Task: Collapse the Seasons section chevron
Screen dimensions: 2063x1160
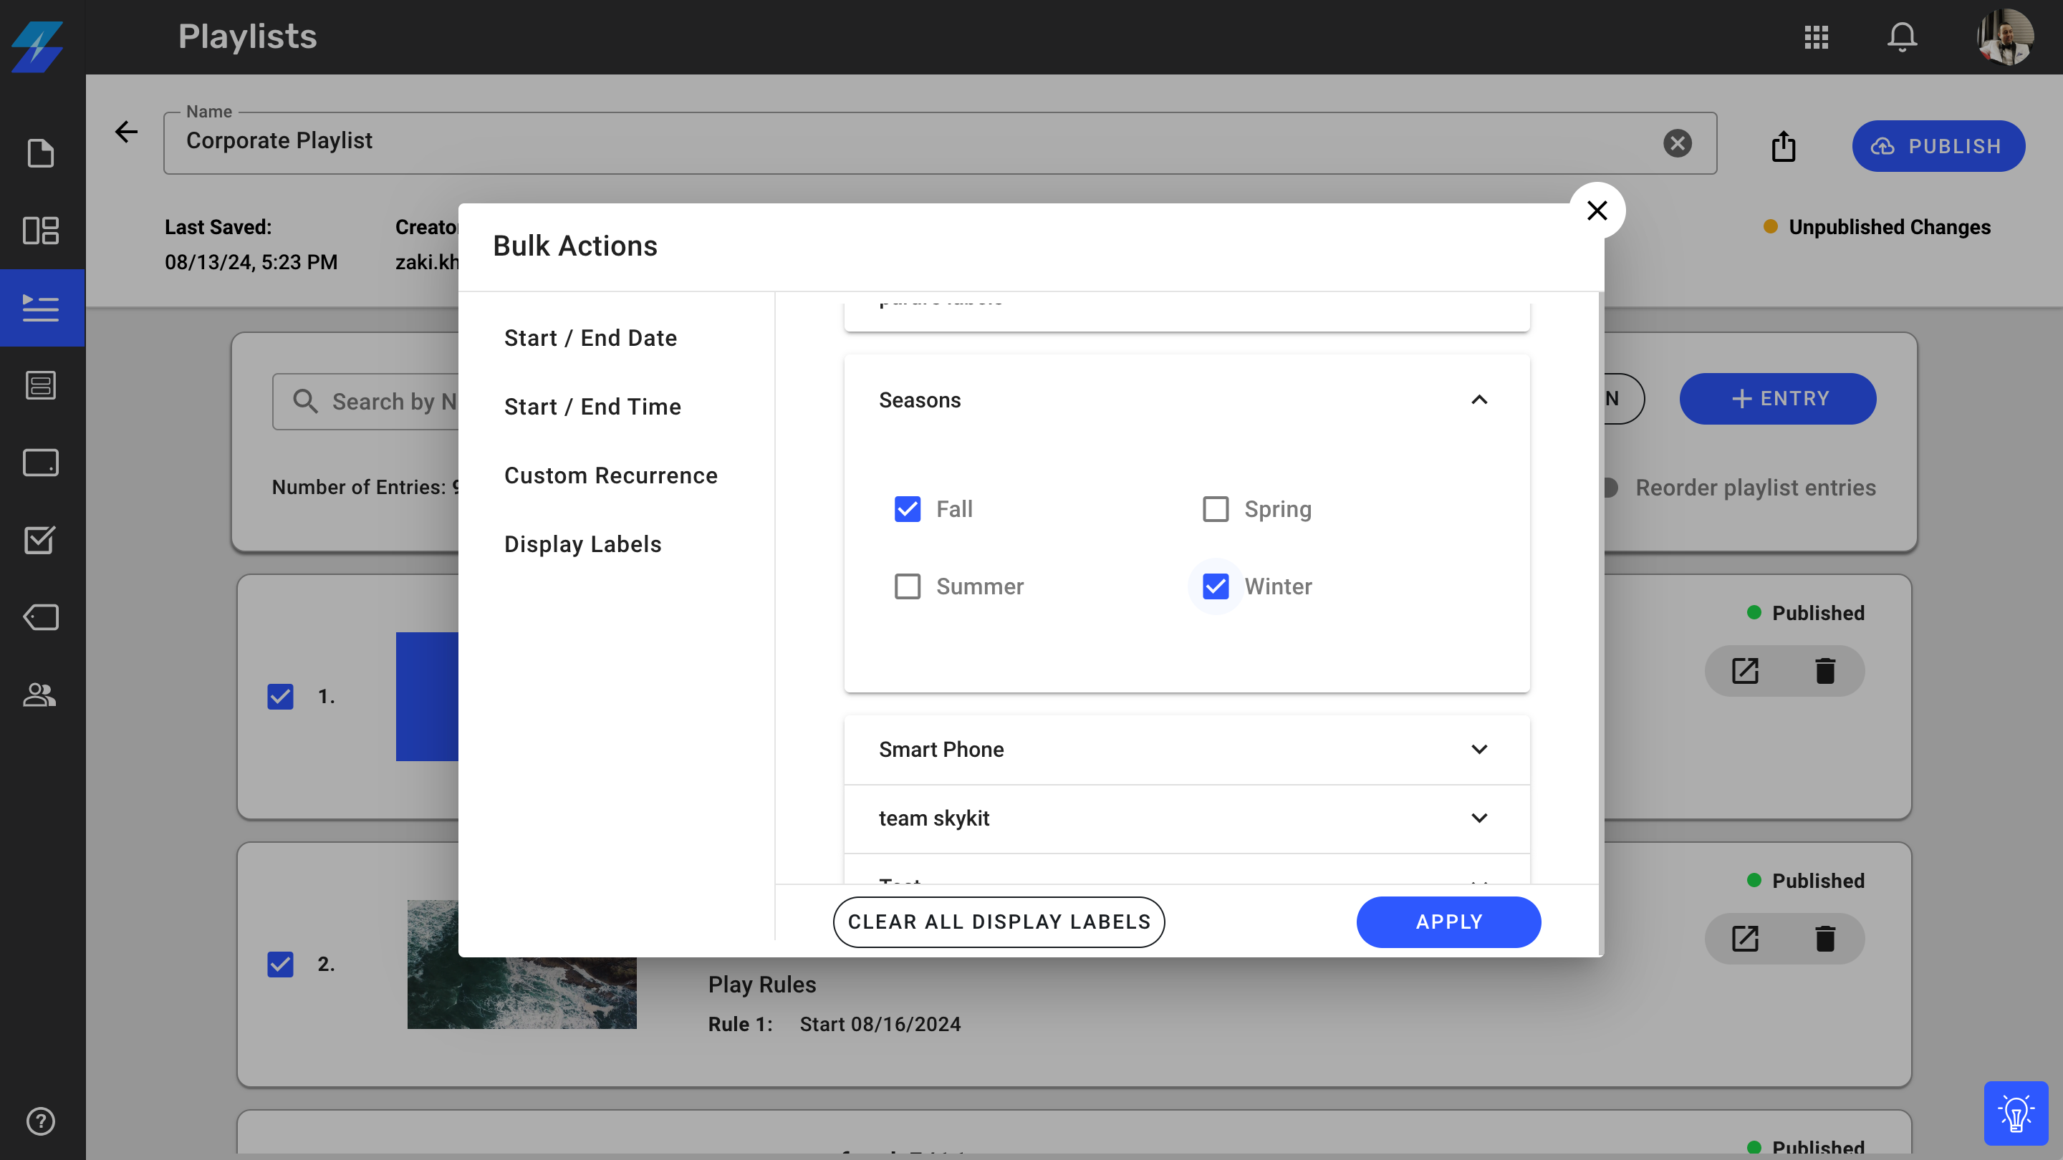Action: coord(1479,400)
